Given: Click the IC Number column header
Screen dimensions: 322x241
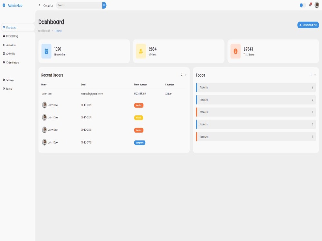Looking at the screenshot, I should point(169,85).
